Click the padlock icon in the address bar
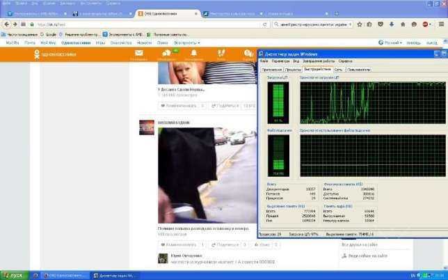448x280 pixels. click(x=32, y=24)
